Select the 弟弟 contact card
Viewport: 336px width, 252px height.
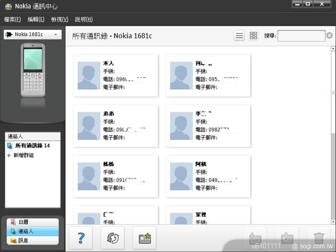click(116, 126)
